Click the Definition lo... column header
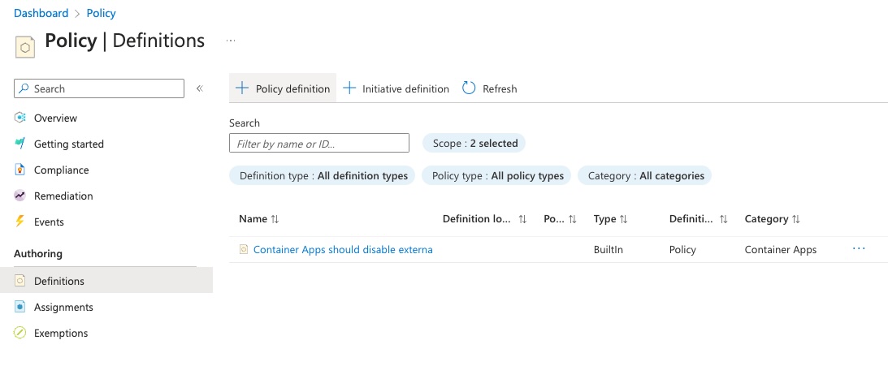 [x=476, y=219]
